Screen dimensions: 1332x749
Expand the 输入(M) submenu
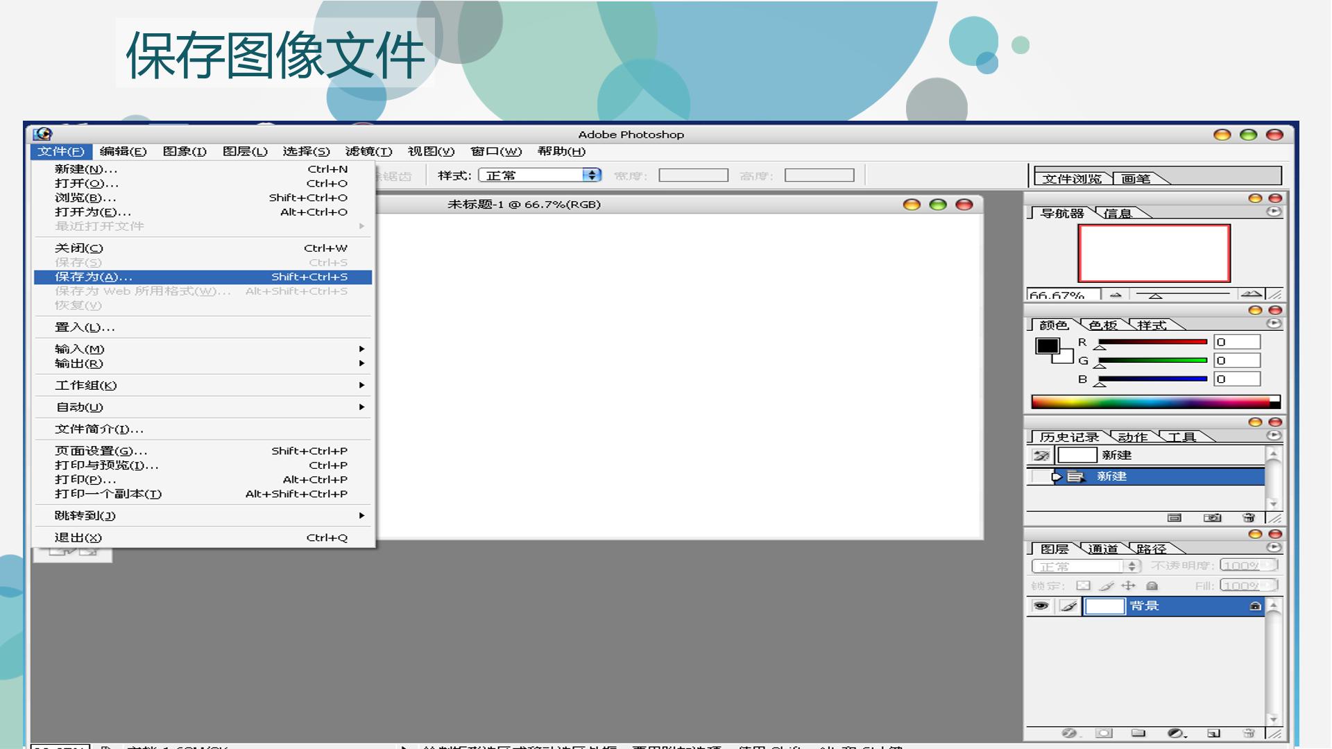coord(203,349)
